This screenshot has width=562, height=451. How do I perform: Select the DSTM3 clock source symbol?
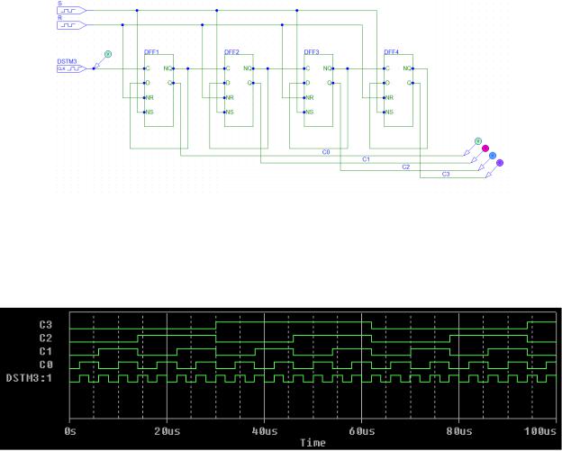[x=71, y=68]
